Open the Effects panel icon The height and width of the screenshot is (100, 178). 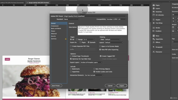pos(154,42)
